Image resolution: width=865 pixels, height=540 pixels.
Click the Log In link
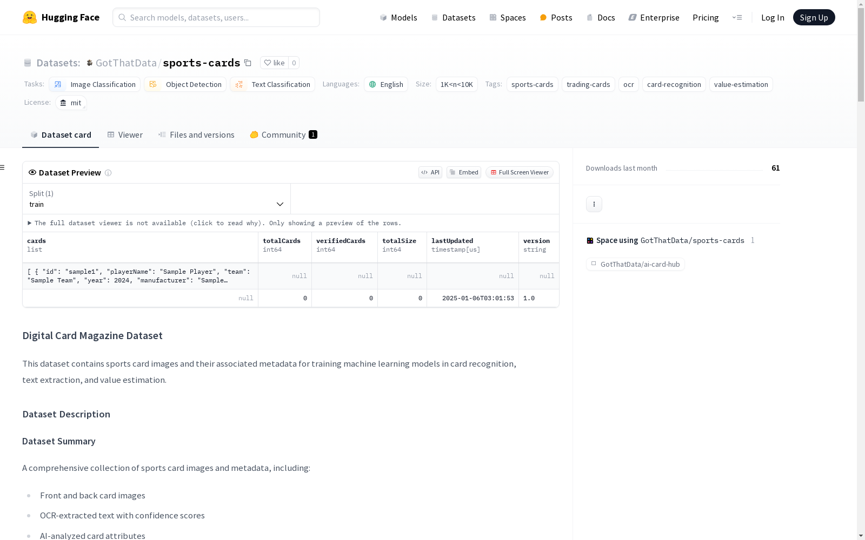(773, 17)
